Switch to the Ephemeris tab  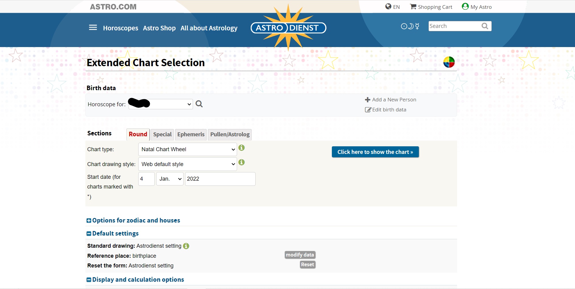(x=191, y=134)
